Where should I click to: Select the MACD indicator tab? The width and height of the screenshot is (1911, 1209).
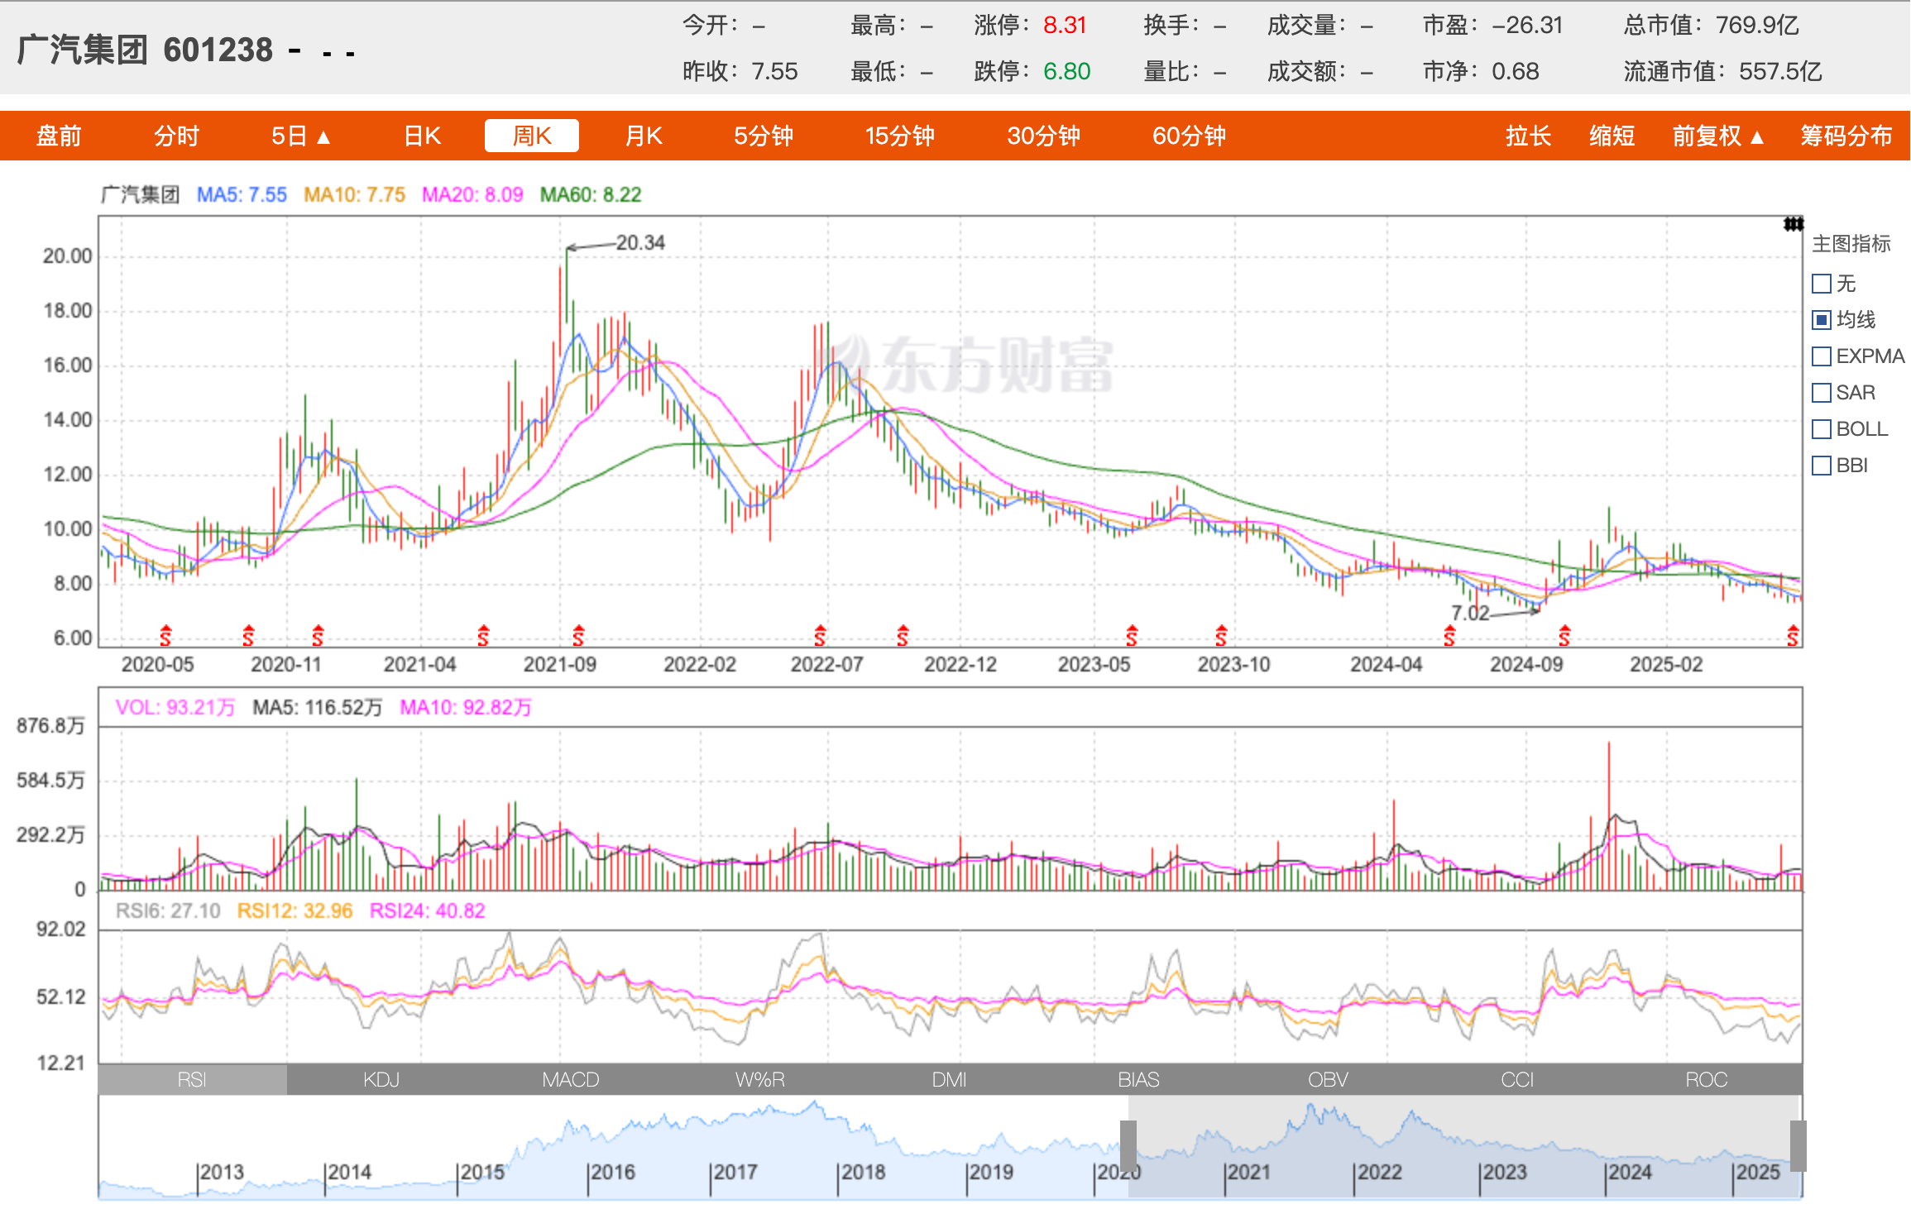tap(571, 1079)
